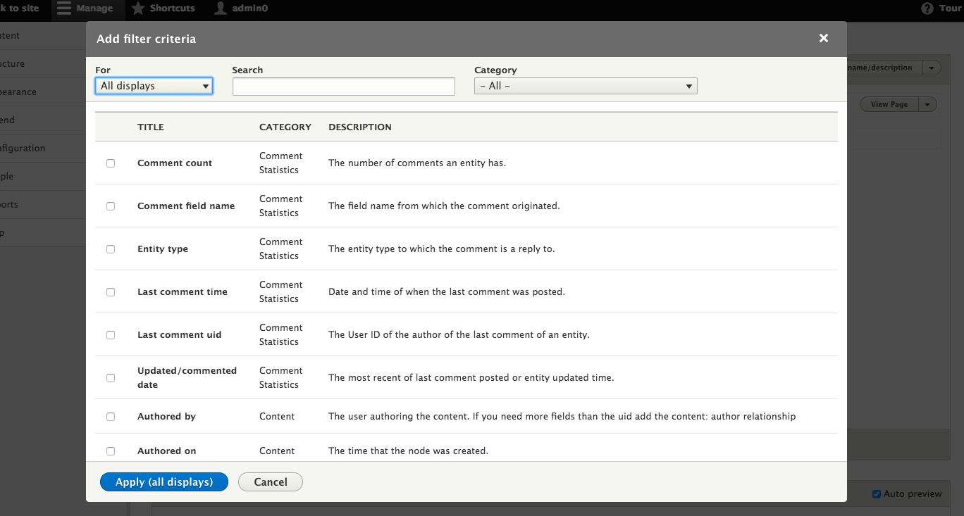Click Comment Statistics in the Comment count row
964x516 pixels.
point(281,163)
